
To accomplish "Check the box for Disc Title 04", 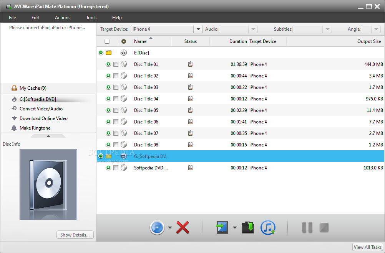I will coord(116,99).
